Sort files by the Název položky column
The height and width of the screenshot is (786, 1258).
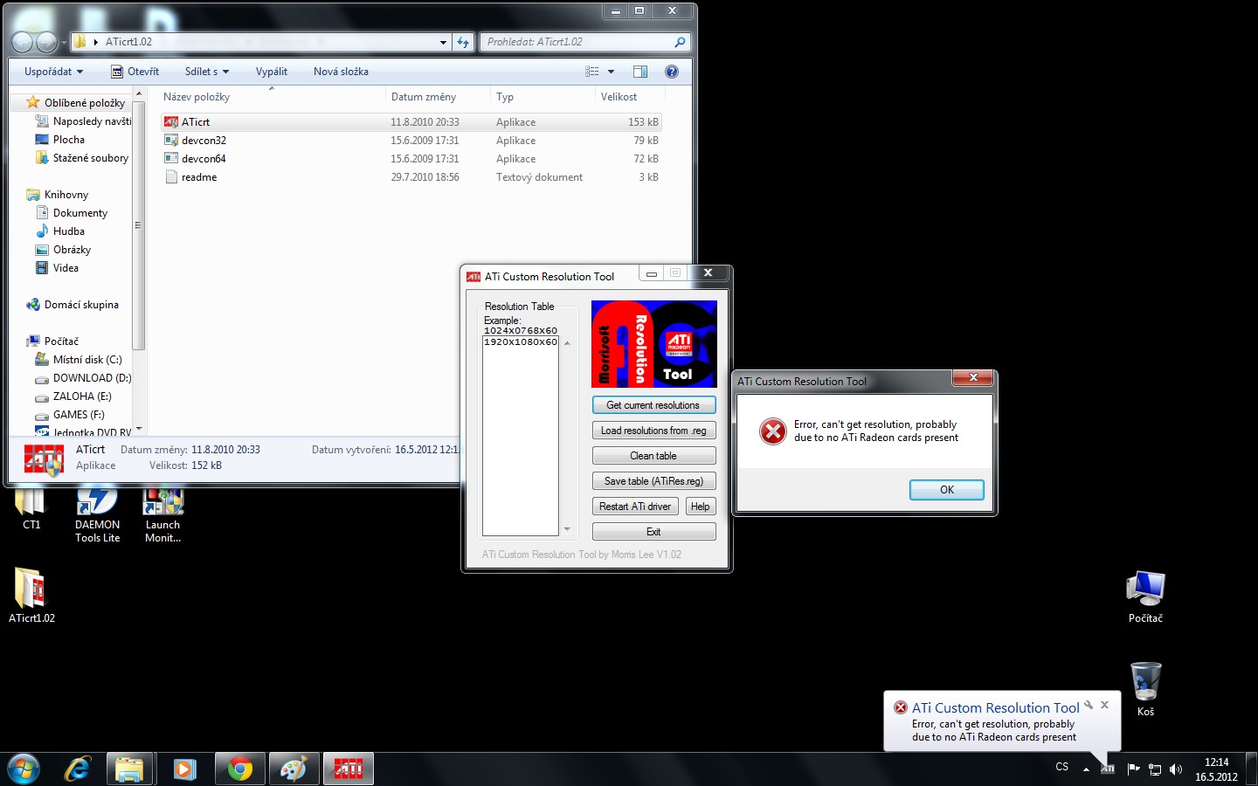[271, 97]
